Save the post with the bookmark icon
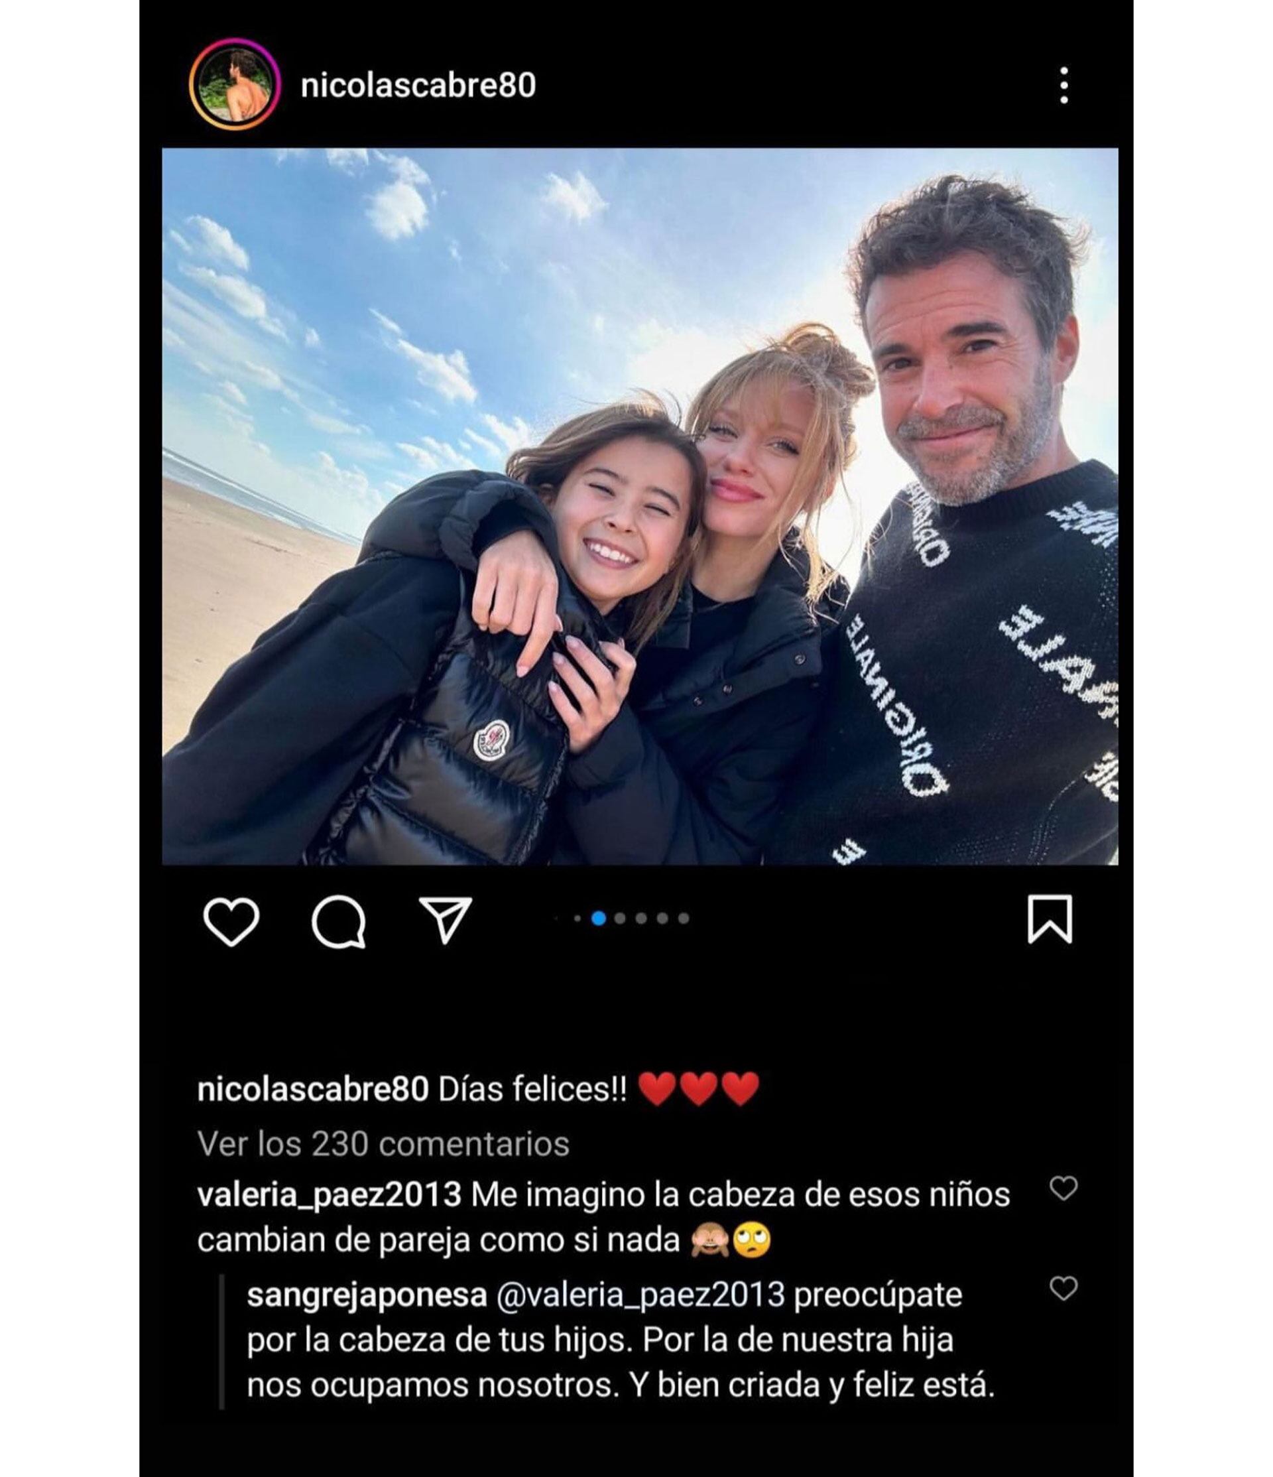The width and height of the screenshot is (1273, 1477). pyautogui.click(x=1049, y=920)
